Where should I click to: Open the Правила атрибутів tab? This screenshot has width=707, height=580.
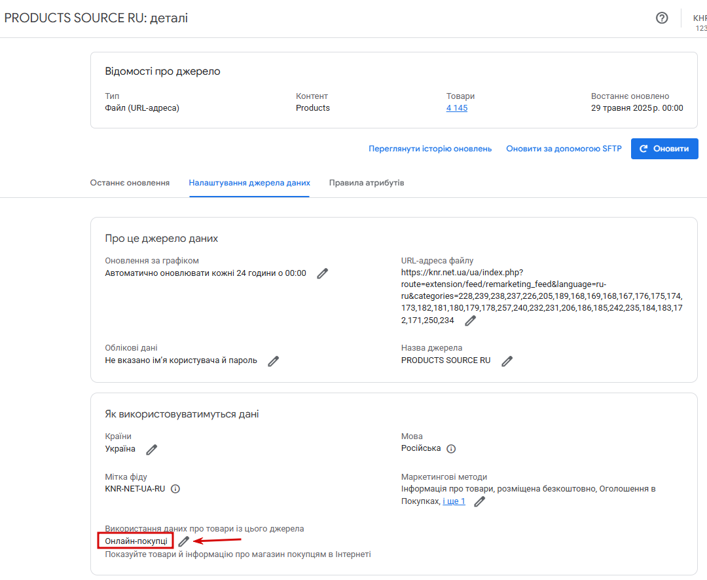pos(367,183)
